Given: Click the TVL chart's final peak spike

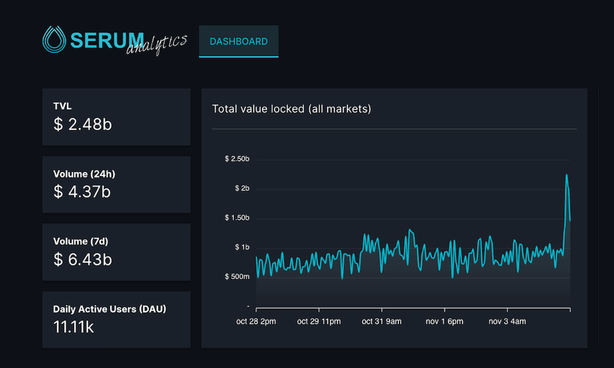Looking at the screenshot, I should click(567, 175).
